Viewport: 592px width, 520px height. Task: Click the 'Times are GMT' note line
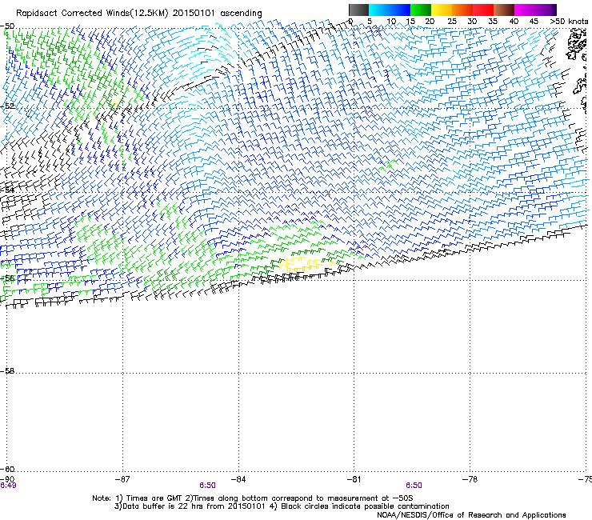(x=253, y=498)
